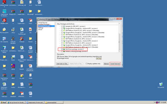
Task: Select the RadControls for Silverlight shortcut
Action: click(4, 11)
